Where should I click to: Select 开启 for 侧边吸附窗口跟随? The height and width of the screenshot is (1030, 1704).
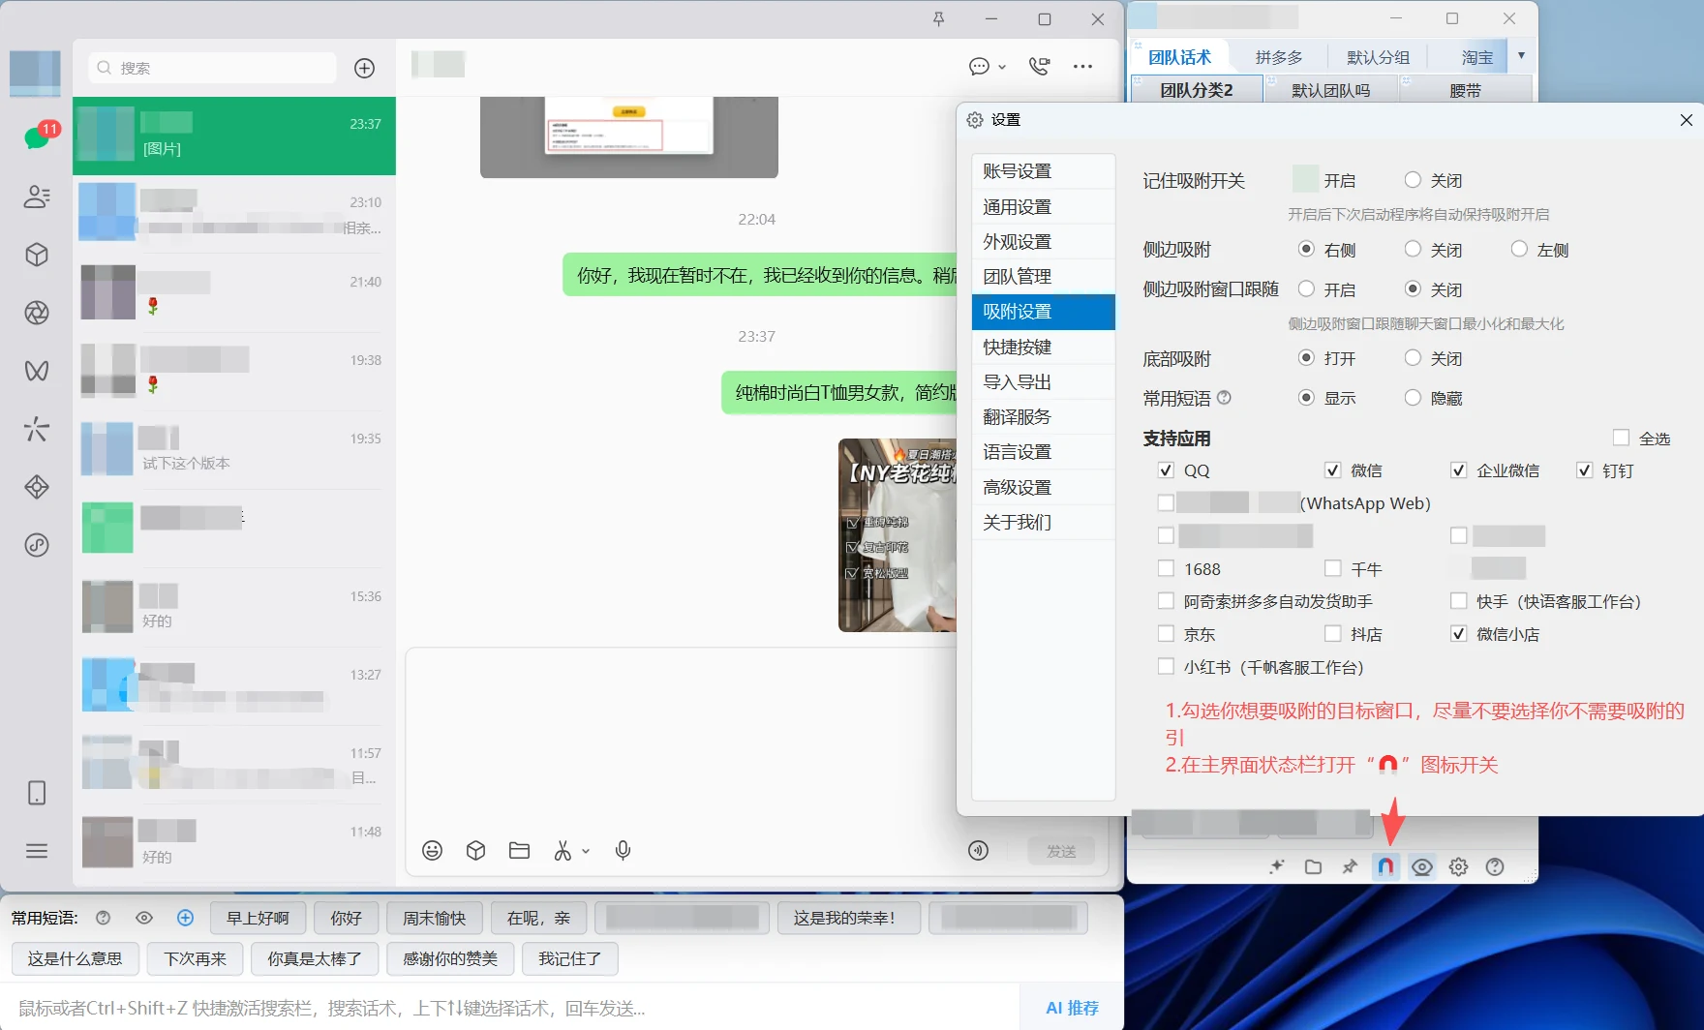pos(1306,289)
